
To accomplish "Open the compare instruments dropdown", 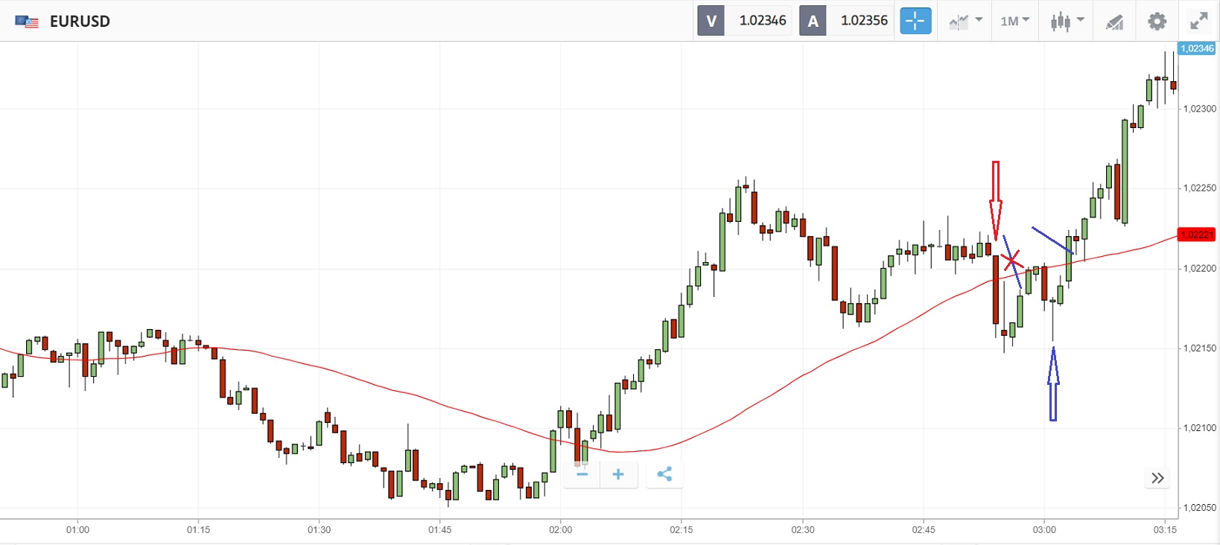I will (965, 21).
